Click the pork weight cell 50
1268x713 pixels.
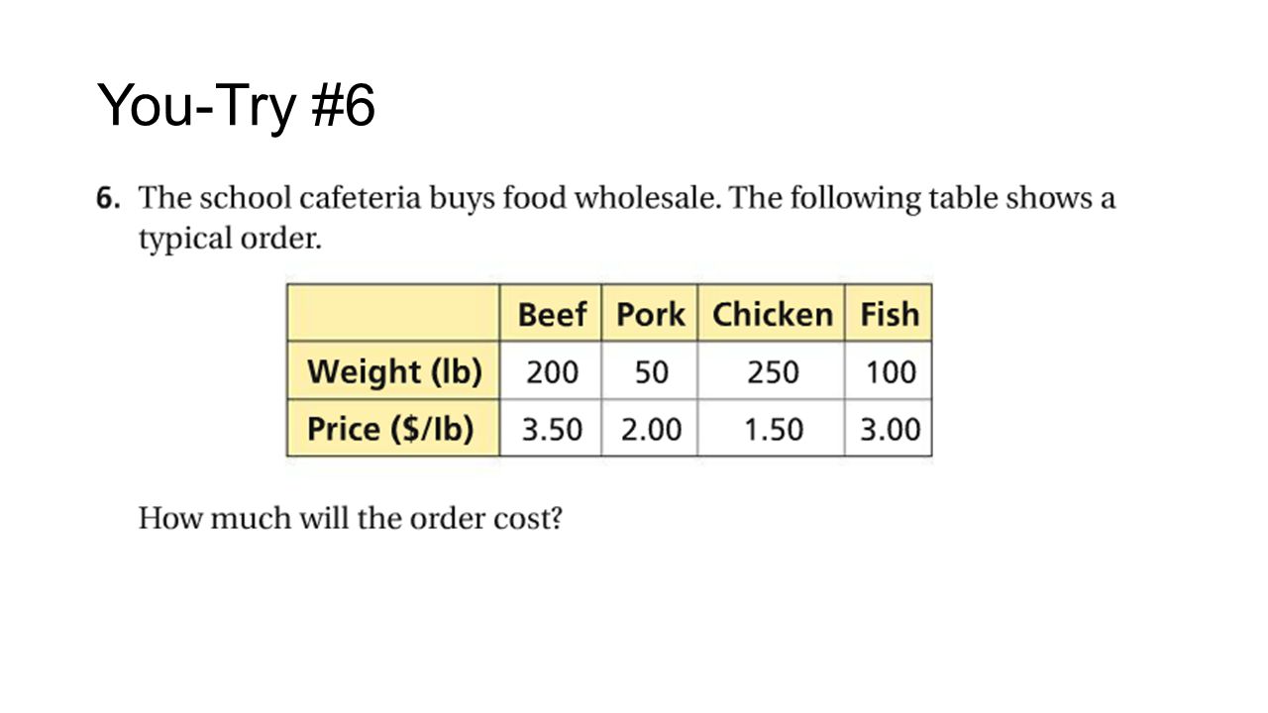(x=650, y=371)
